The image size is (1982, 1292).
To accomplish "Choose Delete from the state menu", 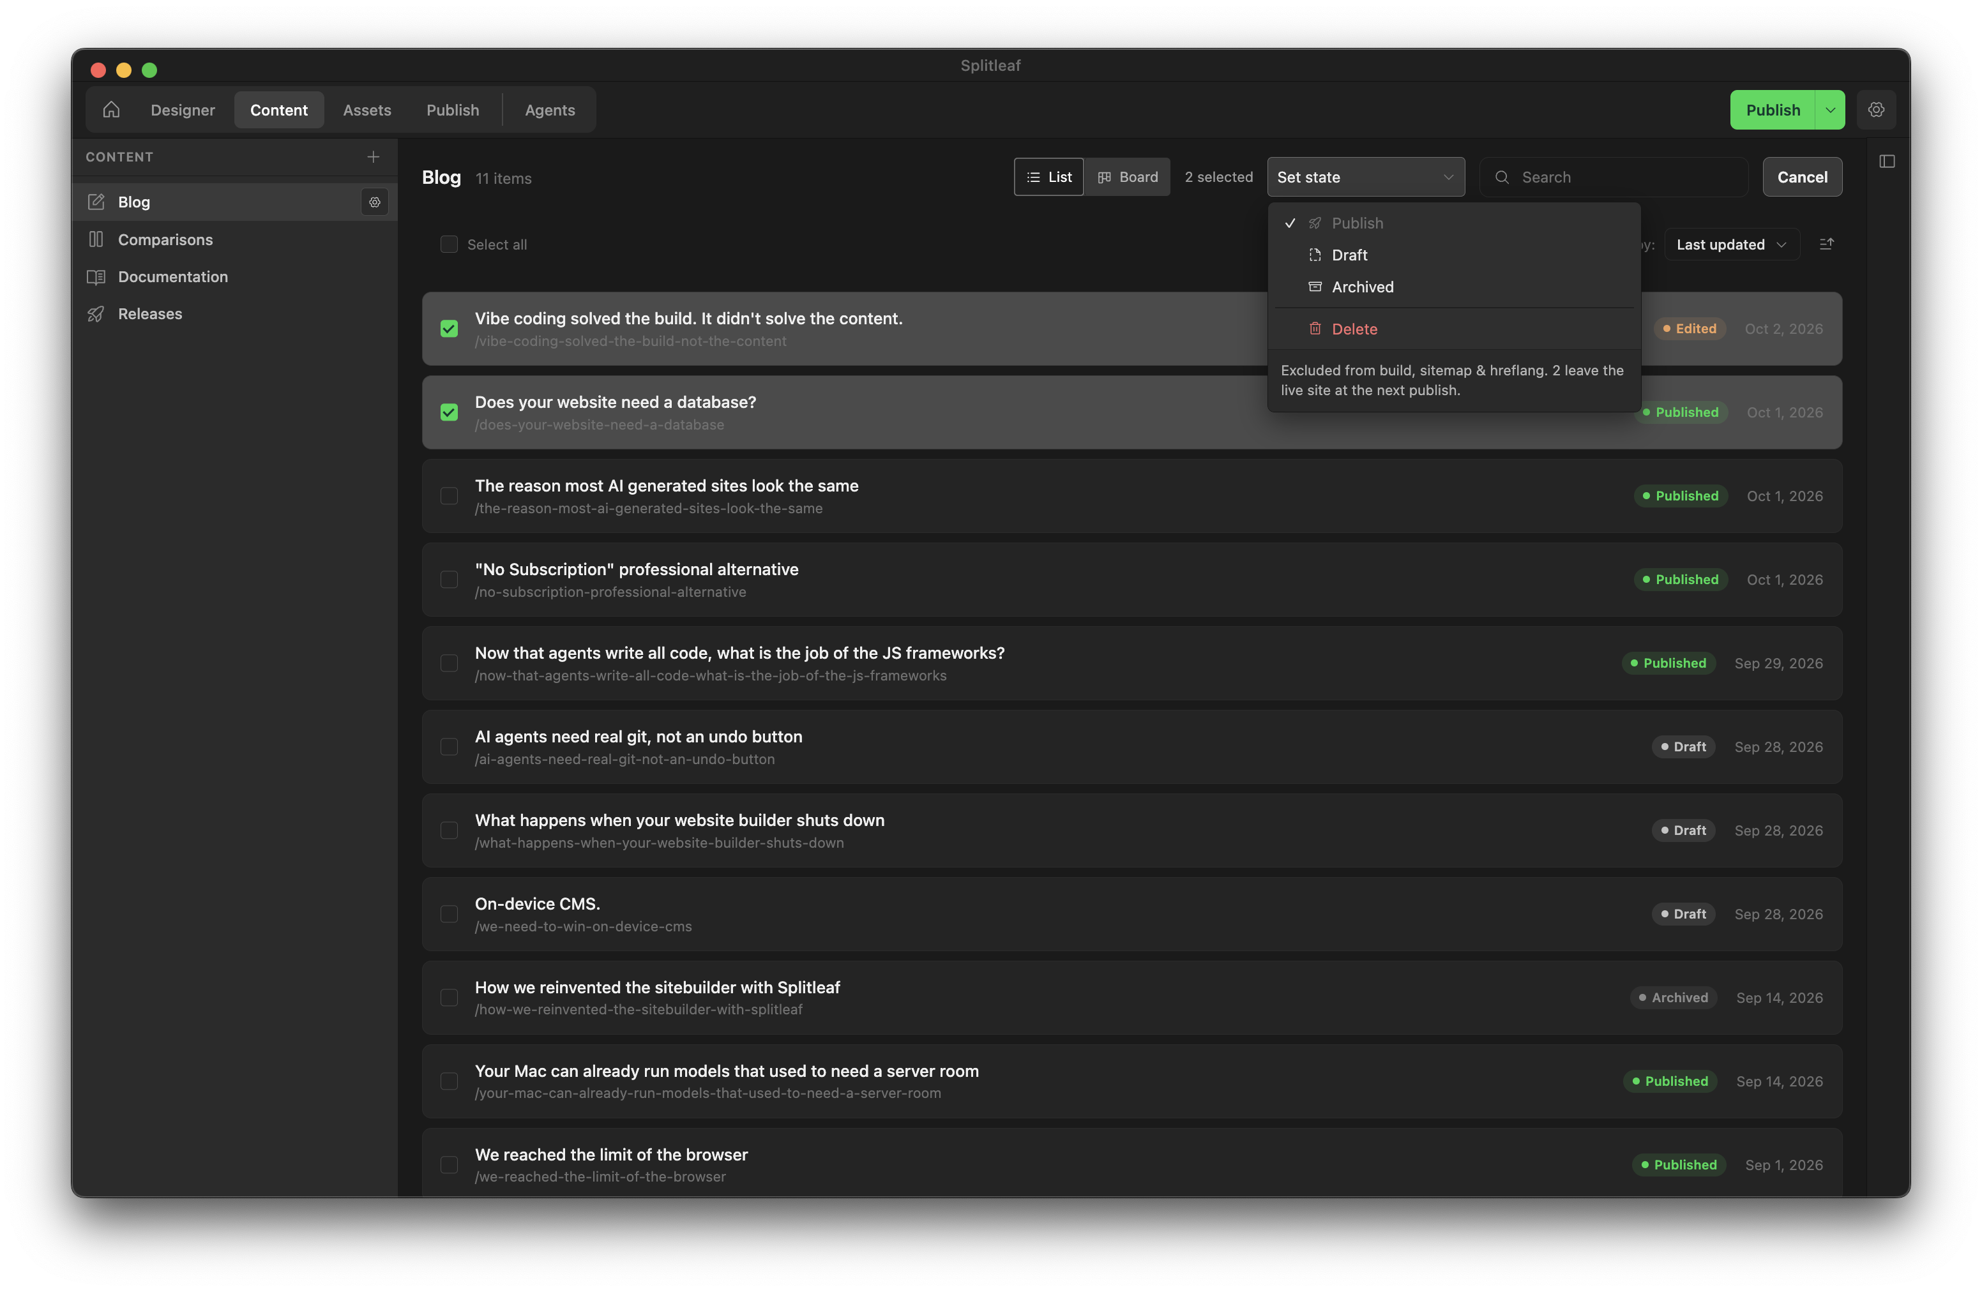I will (x=1454, y=329).
